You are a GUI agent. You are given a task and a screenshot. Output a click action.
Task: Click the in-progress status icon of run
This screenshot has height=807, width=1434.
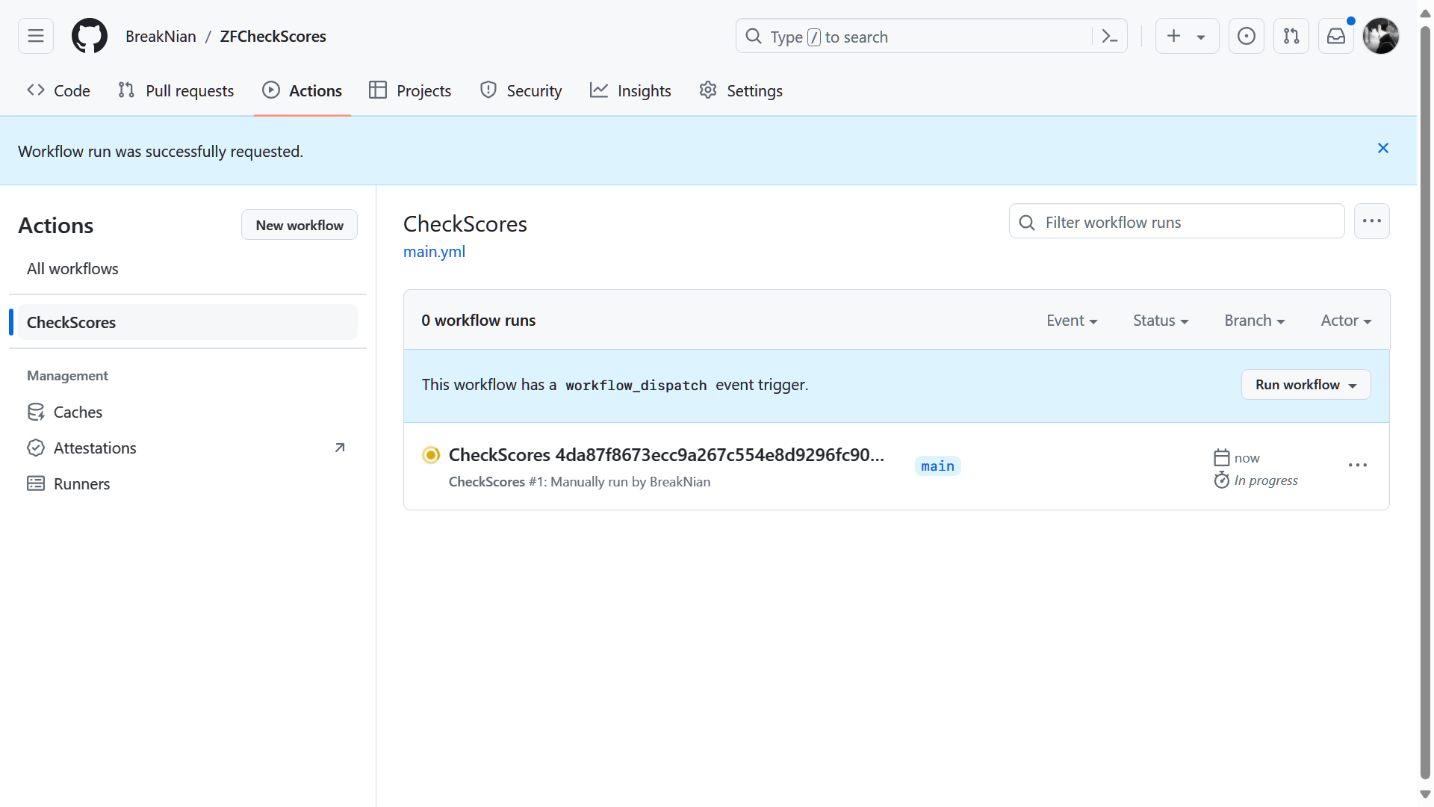[x=431, y=455]
